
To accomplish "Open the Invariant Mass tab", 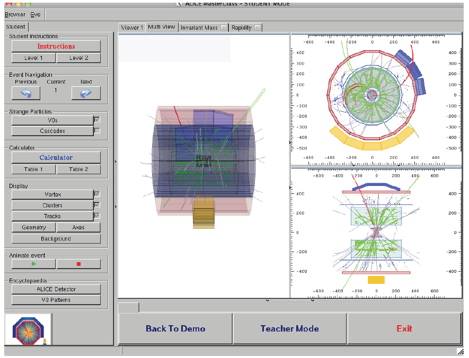I will tap(199, 27).
